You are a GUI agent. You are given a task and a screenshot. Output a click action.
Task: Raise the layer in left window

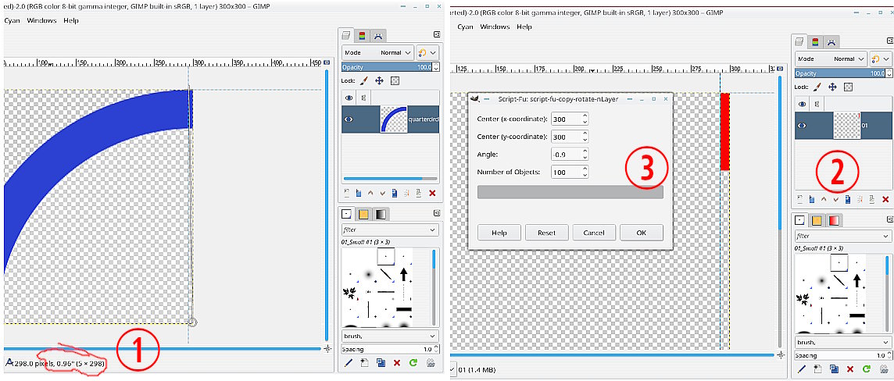point(370,193)
